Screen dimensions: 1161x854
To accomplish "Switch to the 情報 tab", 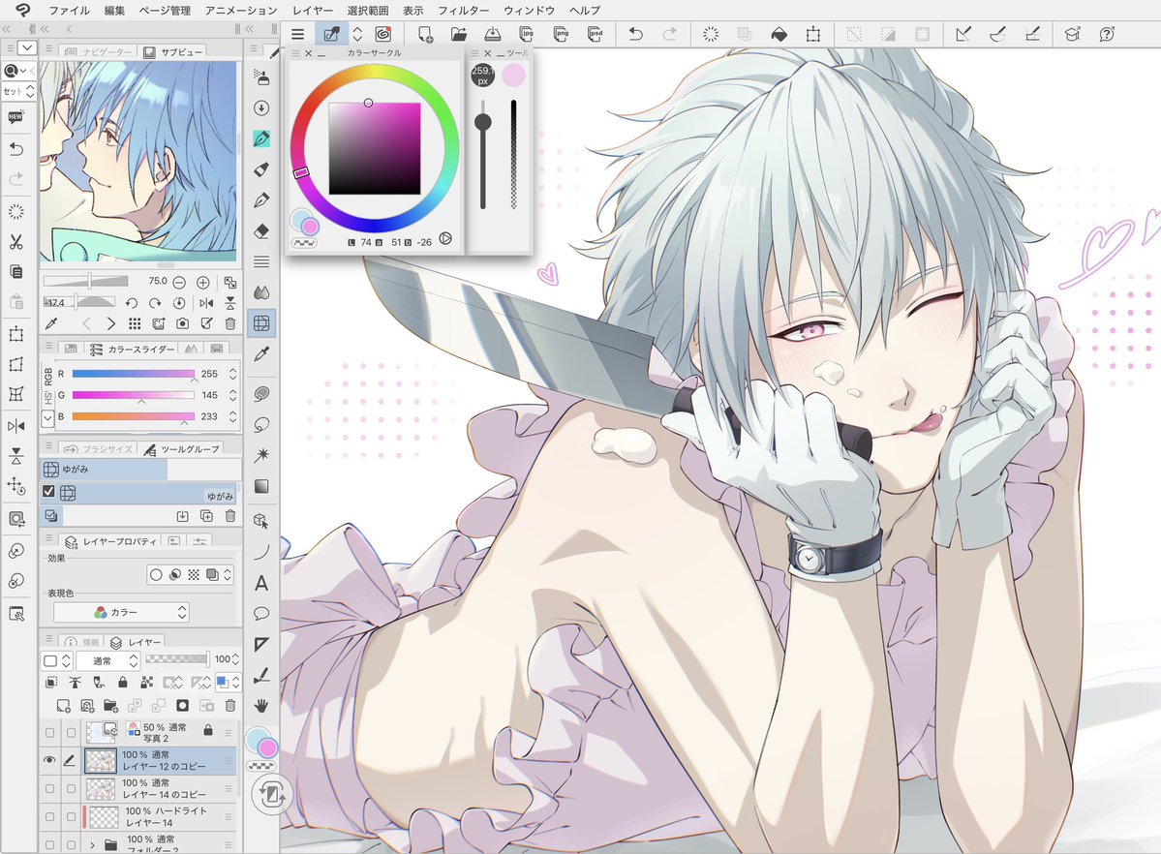I will 81,642.
